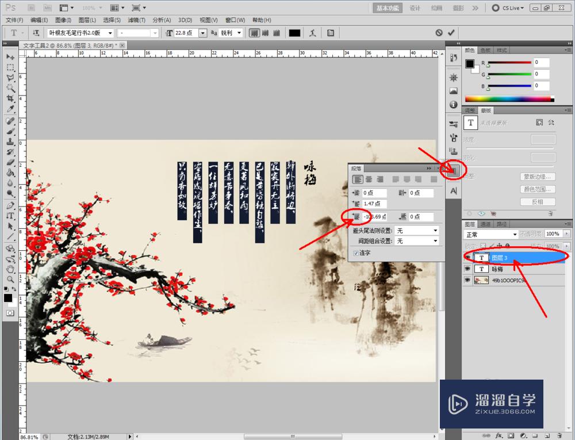Click the 反相 invert button
The width and height of the screenshot is (575, 440).
point(538,202)
